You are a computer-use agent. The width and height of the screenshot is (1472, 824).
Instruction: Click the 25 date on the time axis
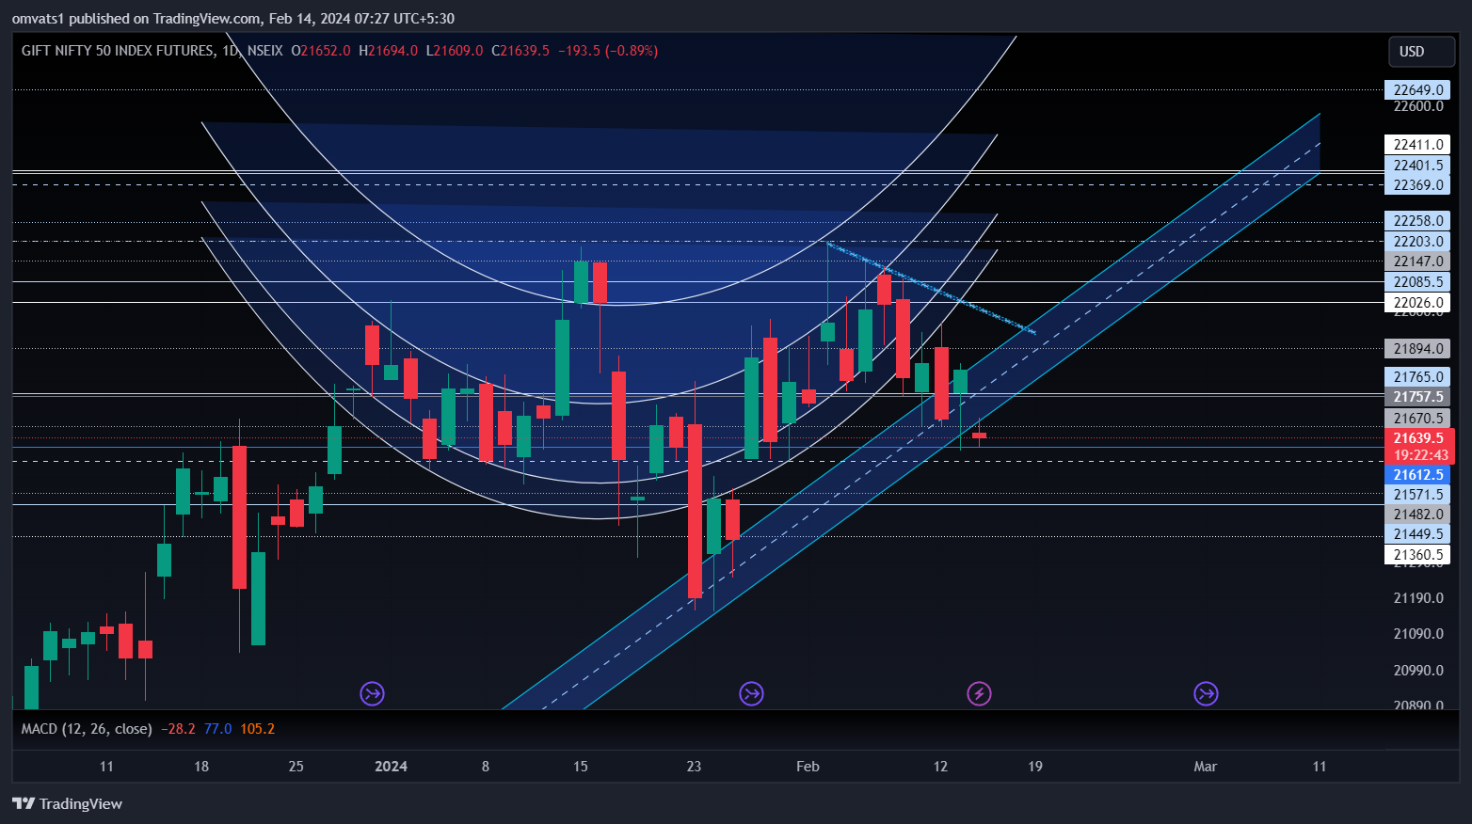click(296, 767)
